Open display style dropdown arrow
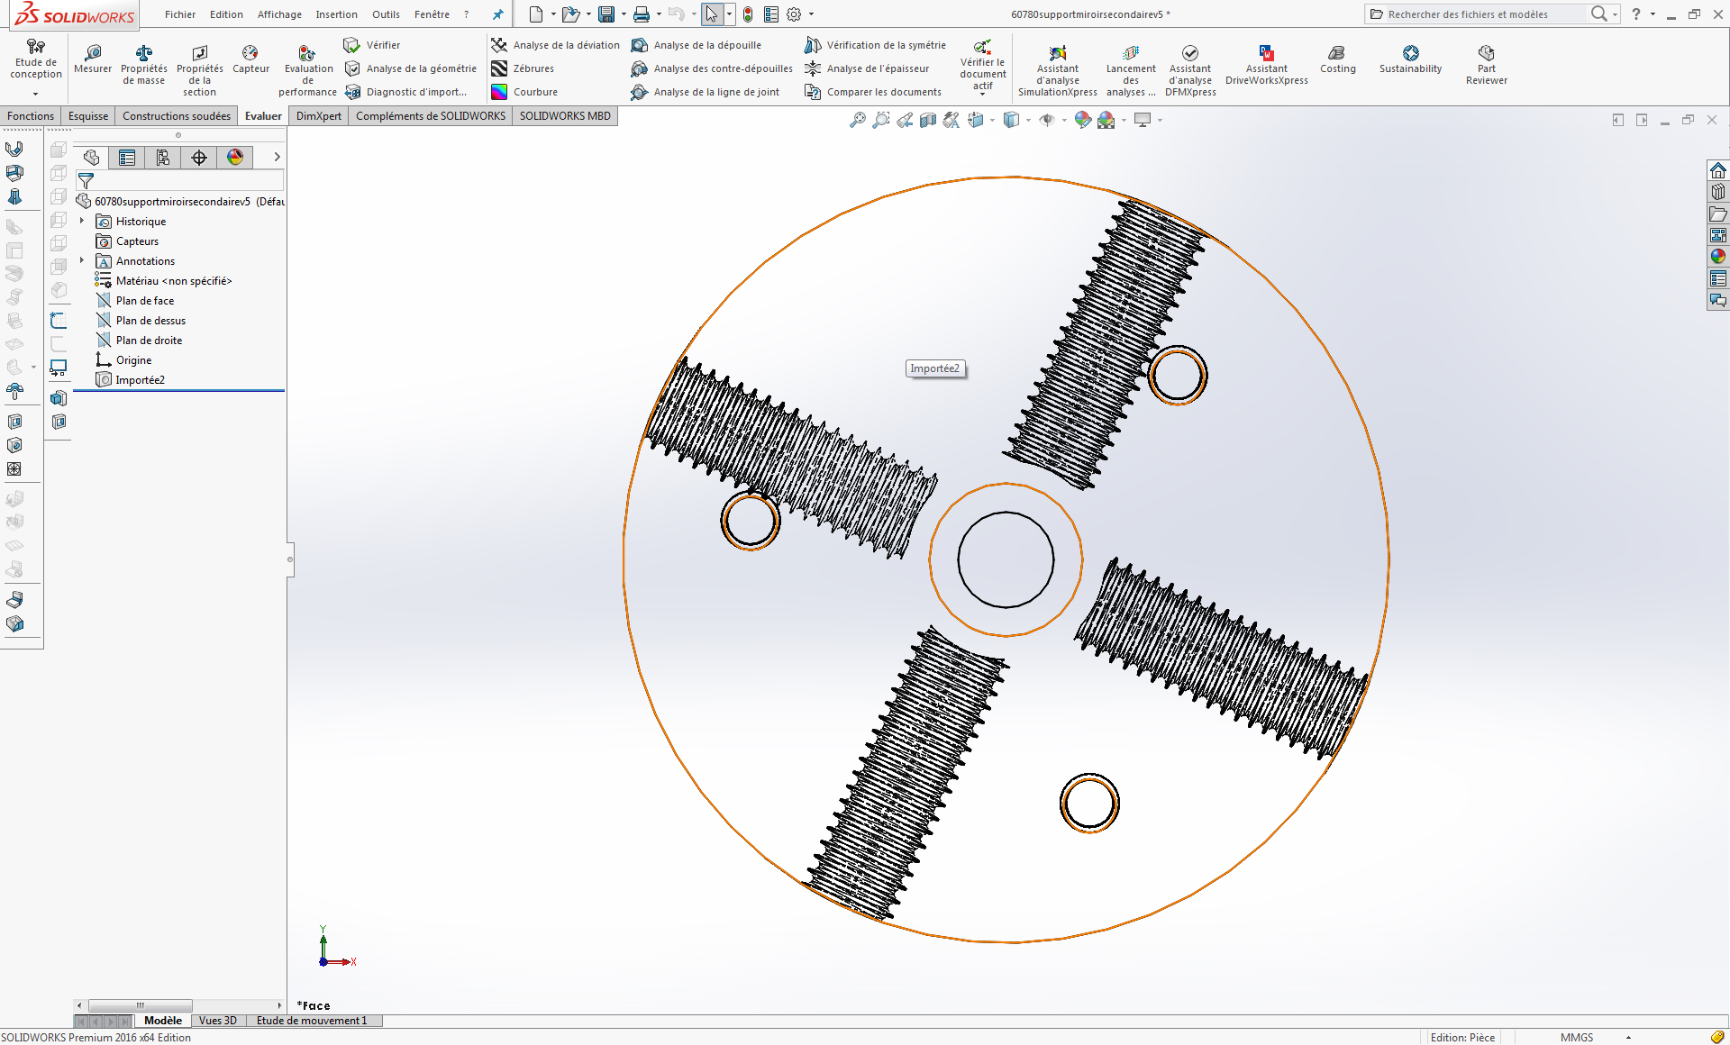 coord(1028,120)
